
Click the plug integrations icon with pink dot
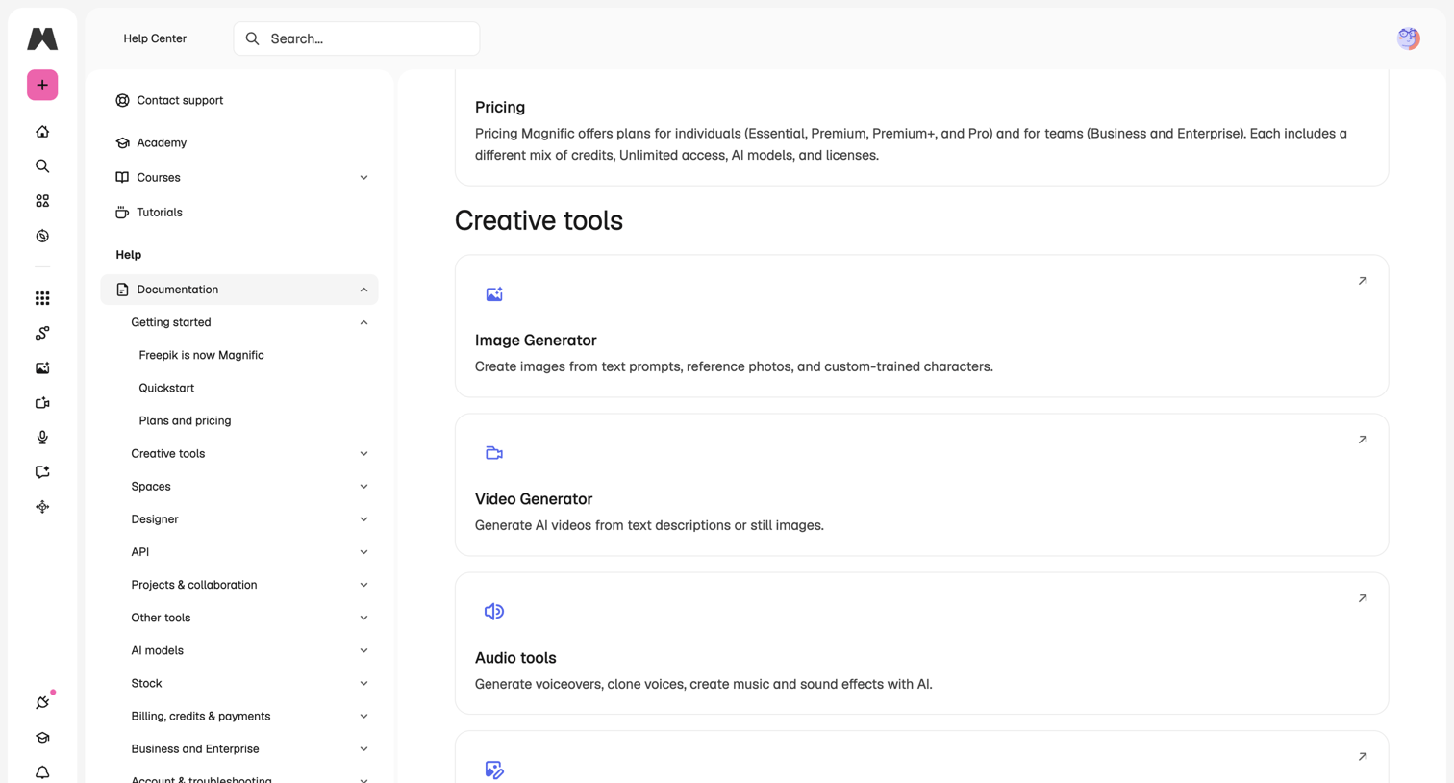[42, 702]
